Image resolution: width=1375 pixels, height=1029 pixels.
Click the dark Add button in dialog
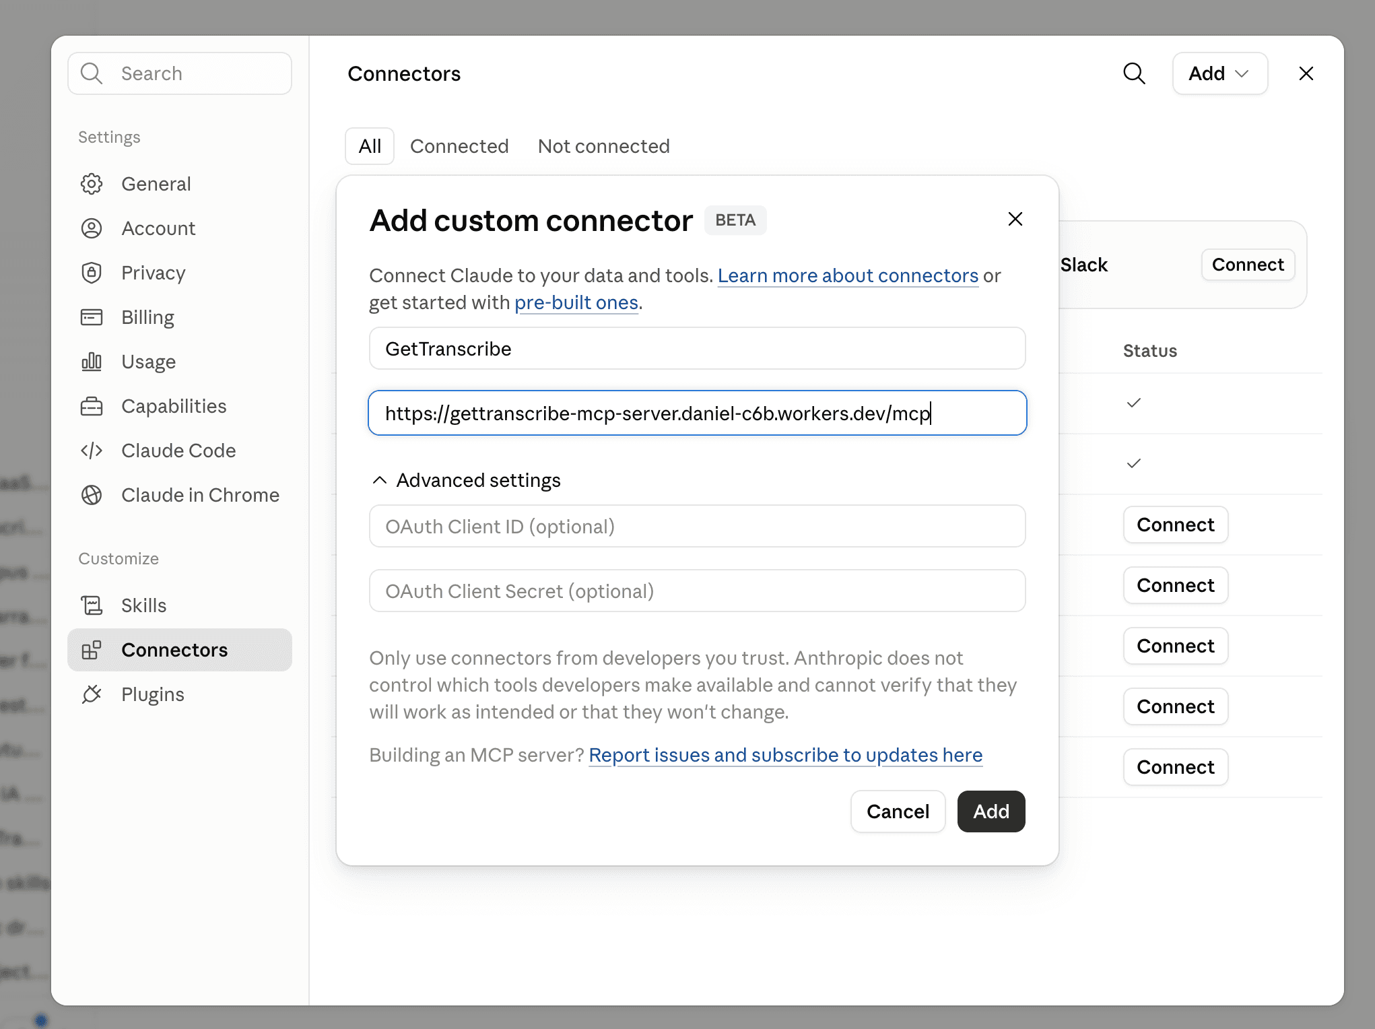tap(991, 811)
